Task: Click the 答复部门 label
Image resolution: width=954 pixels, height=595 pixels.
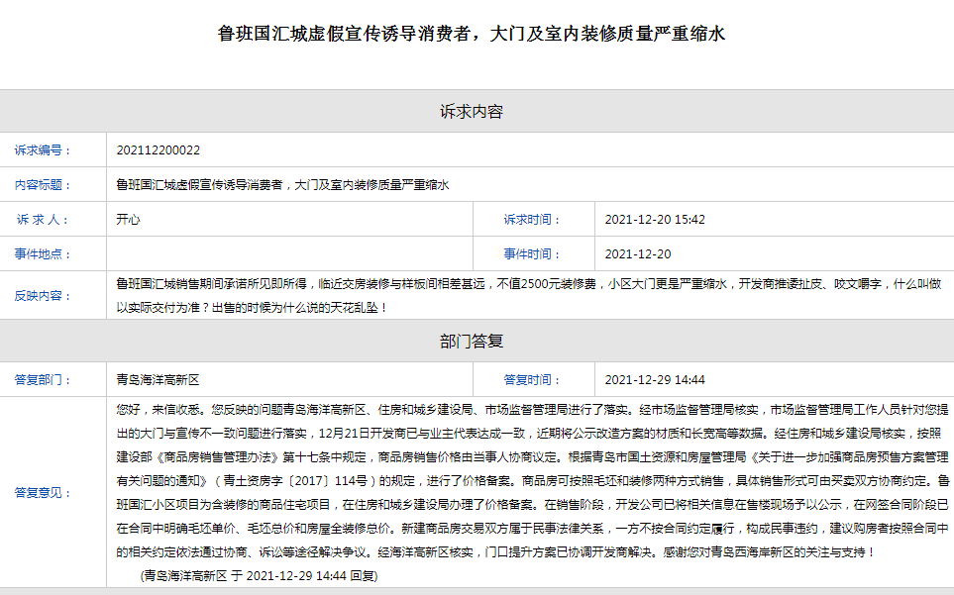Action: (x=43, y=380)
